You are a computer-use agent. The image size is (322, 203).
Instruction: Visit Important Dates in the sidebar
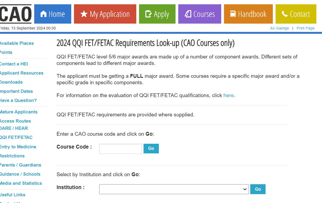16,91
